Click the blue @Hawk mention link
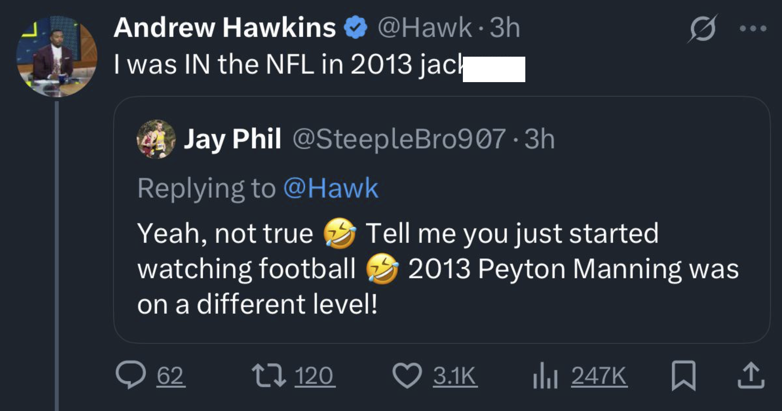782x411 pixels. click(x=331, y=188)
